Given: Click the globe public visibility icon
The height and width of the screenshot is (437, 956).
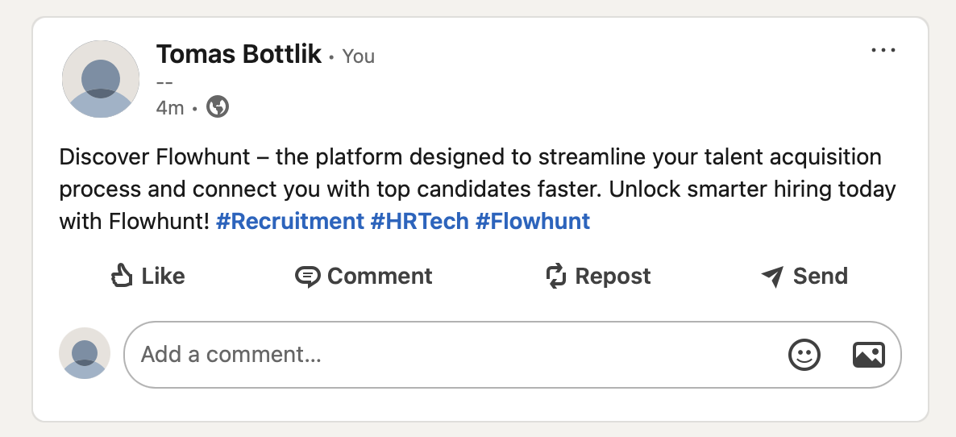Looking at the screenshot, I should tap(218, 106).
